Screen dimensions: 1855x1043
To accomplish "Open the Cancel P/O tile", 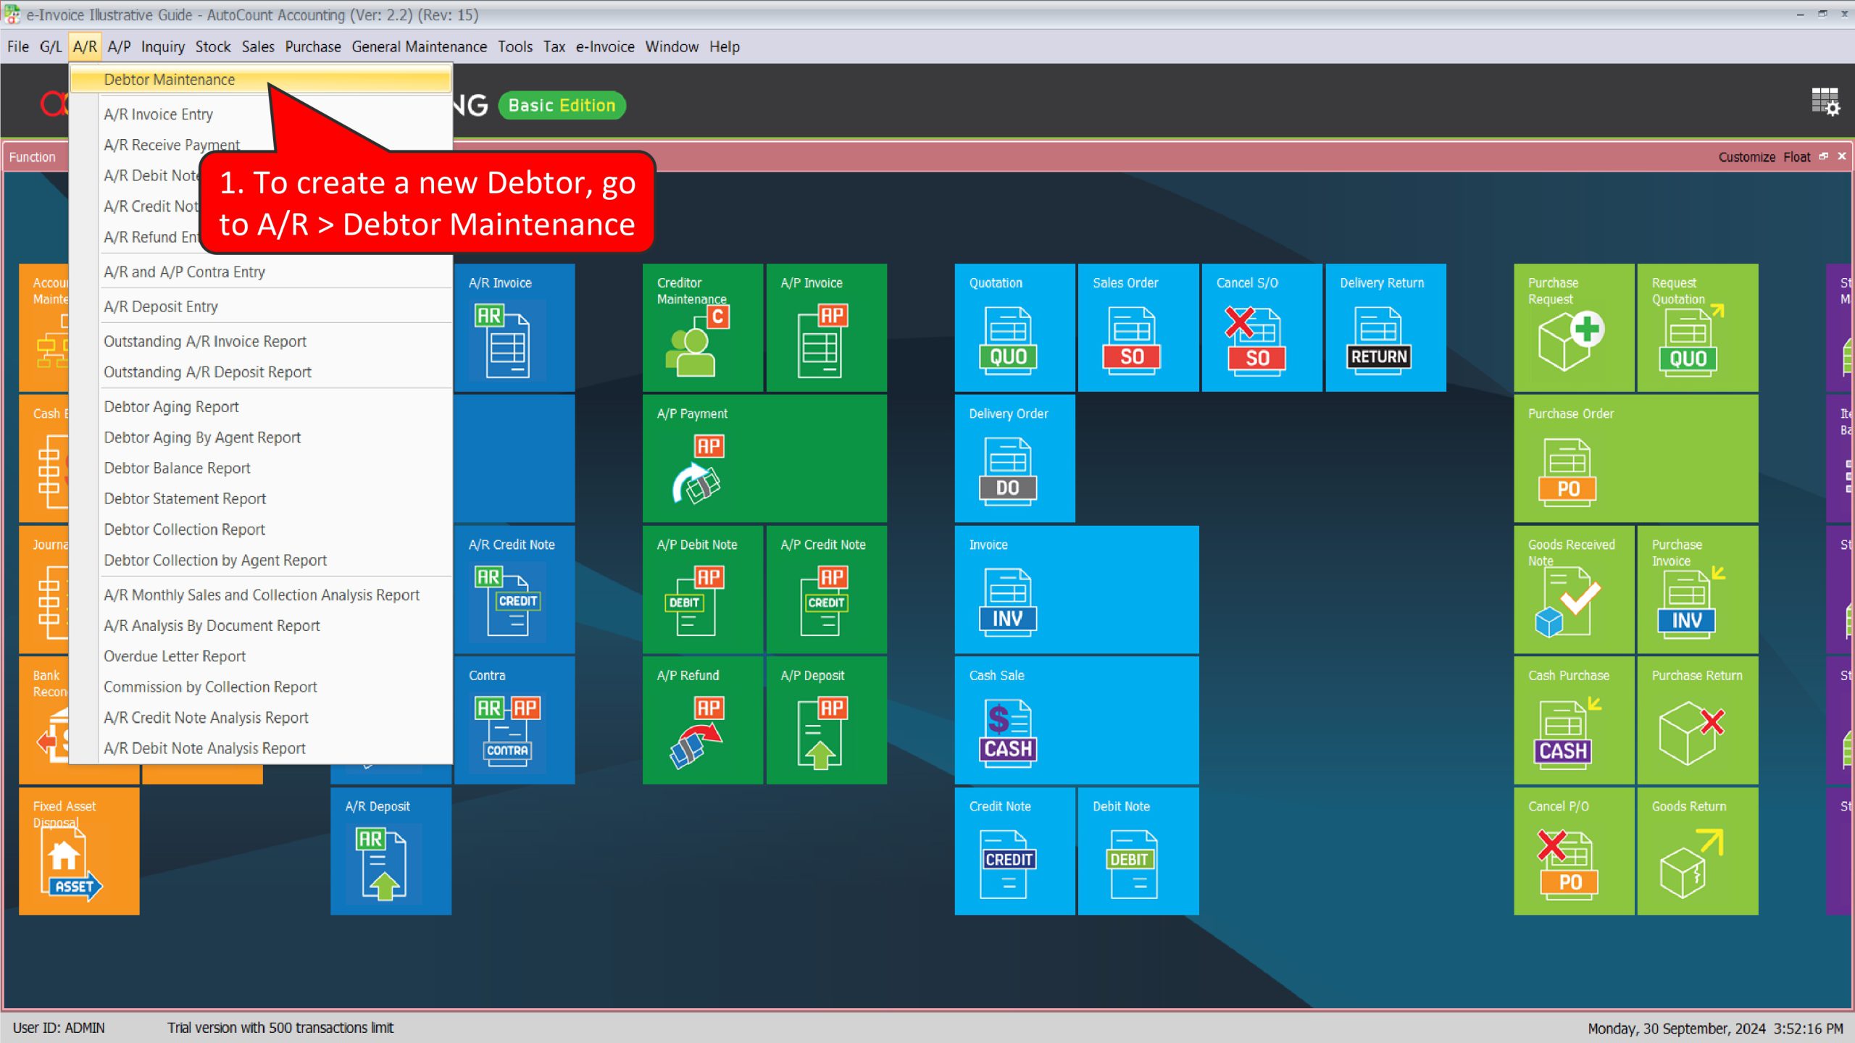I will (1574, 851).
